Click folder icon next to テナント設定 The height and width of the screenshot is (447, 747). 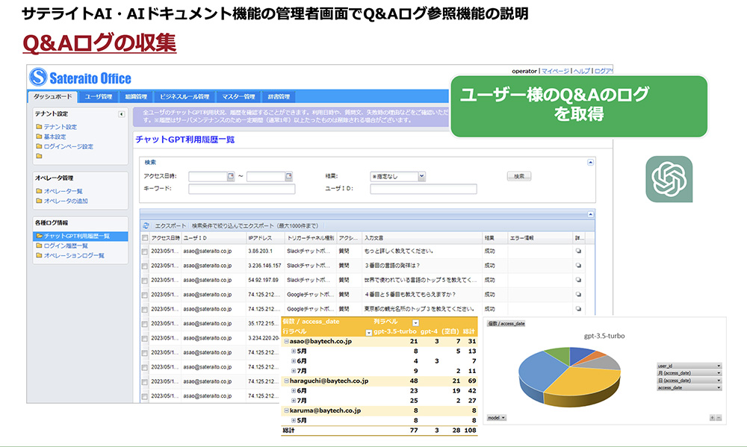click(x=39, y=127)
